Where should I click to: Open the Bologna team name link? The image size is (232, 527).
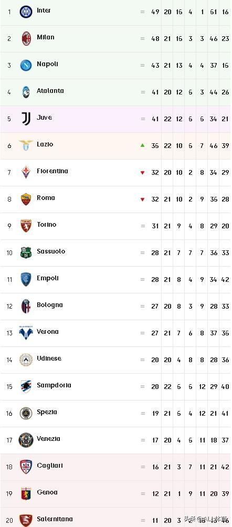(50, 305)
